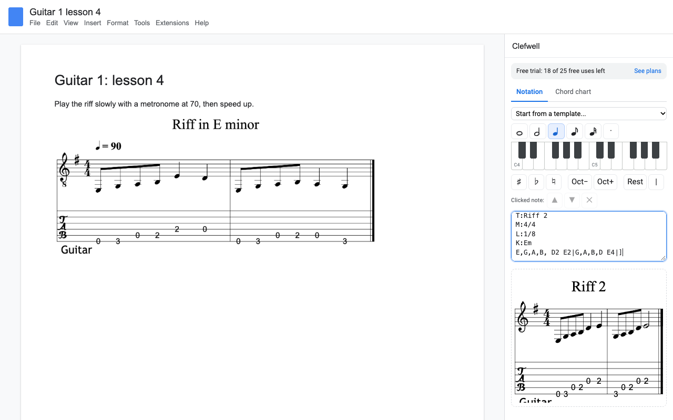This screenshot has height=420, width=673.
Task: Open the 'Start from a template' dropdown
Action: tap(589, 113)
